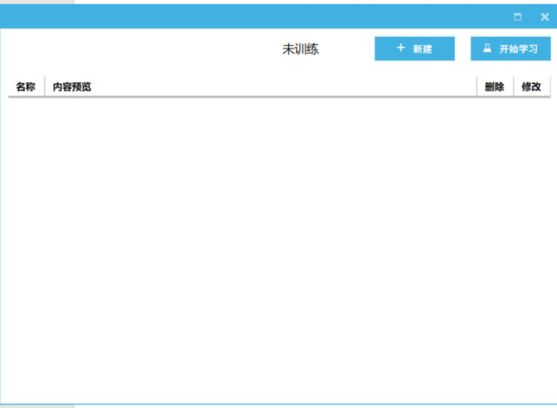Close the training window
The image size is (557, 408).
[544, 17]
